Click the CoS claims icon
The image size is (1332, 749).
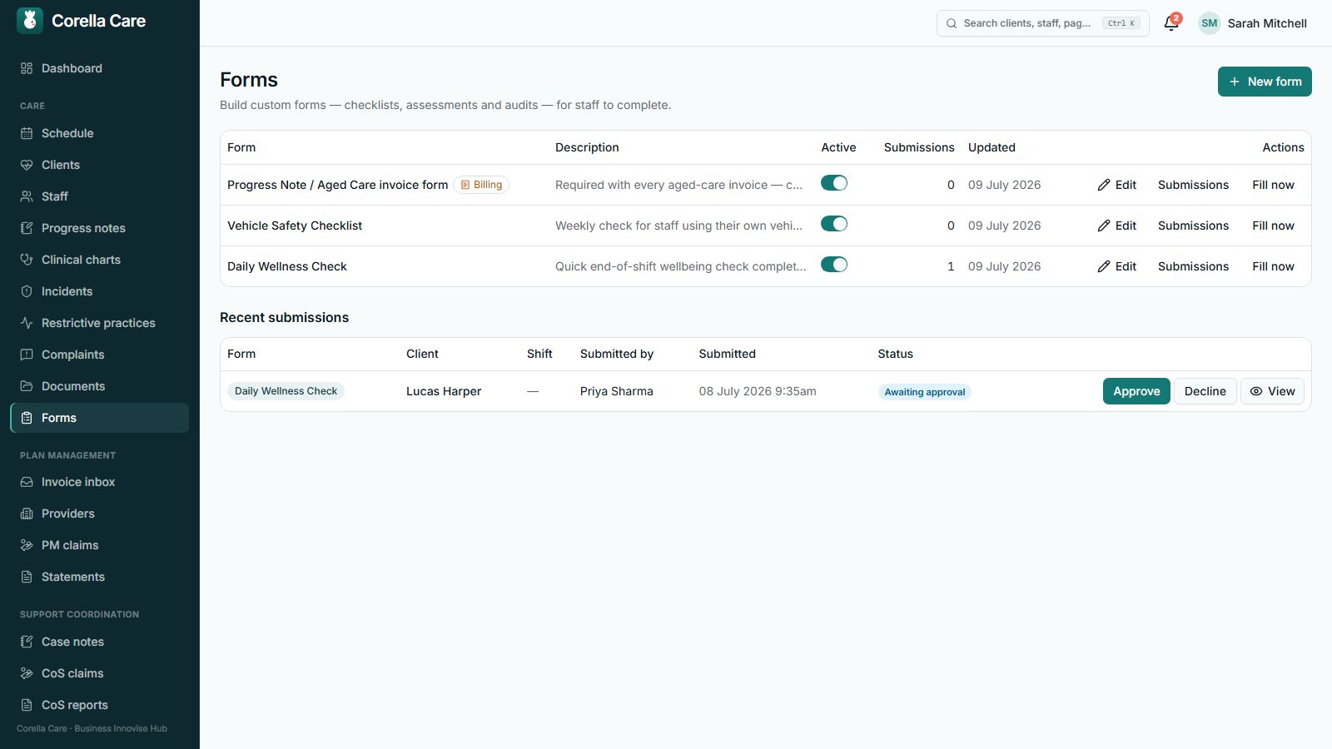click(27, 673)
